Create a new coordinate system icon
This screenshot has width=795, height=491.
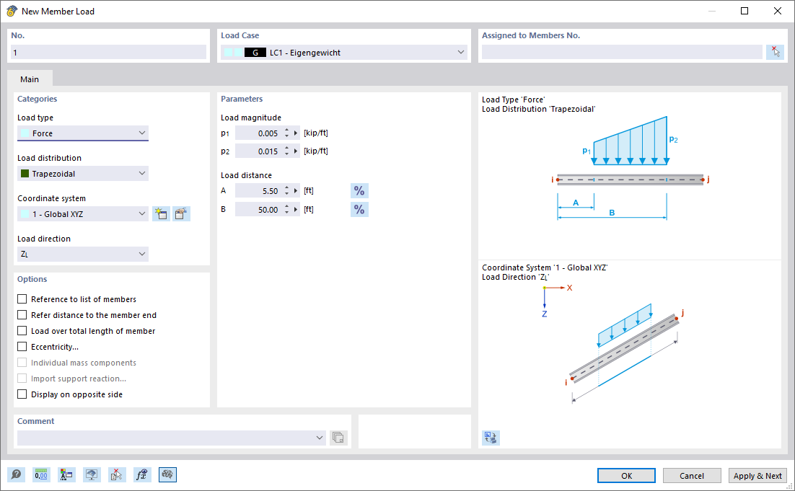(161, 214)
